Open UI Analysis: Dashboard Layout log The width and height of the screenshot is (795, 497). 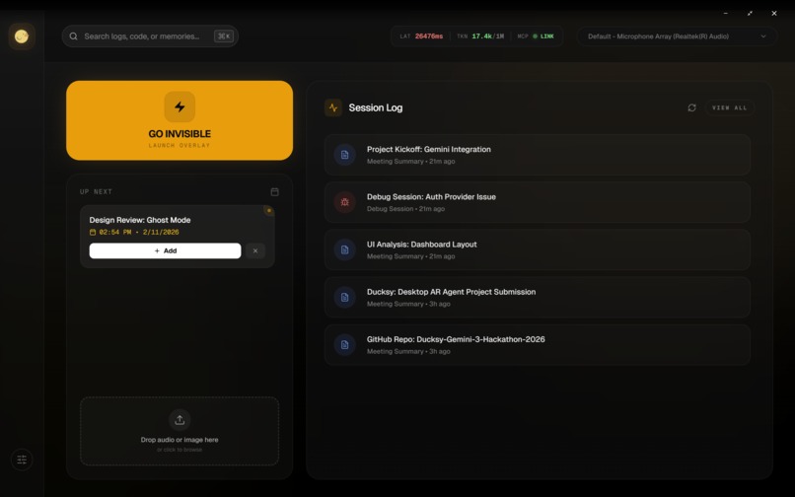click(x=538, y=249)
